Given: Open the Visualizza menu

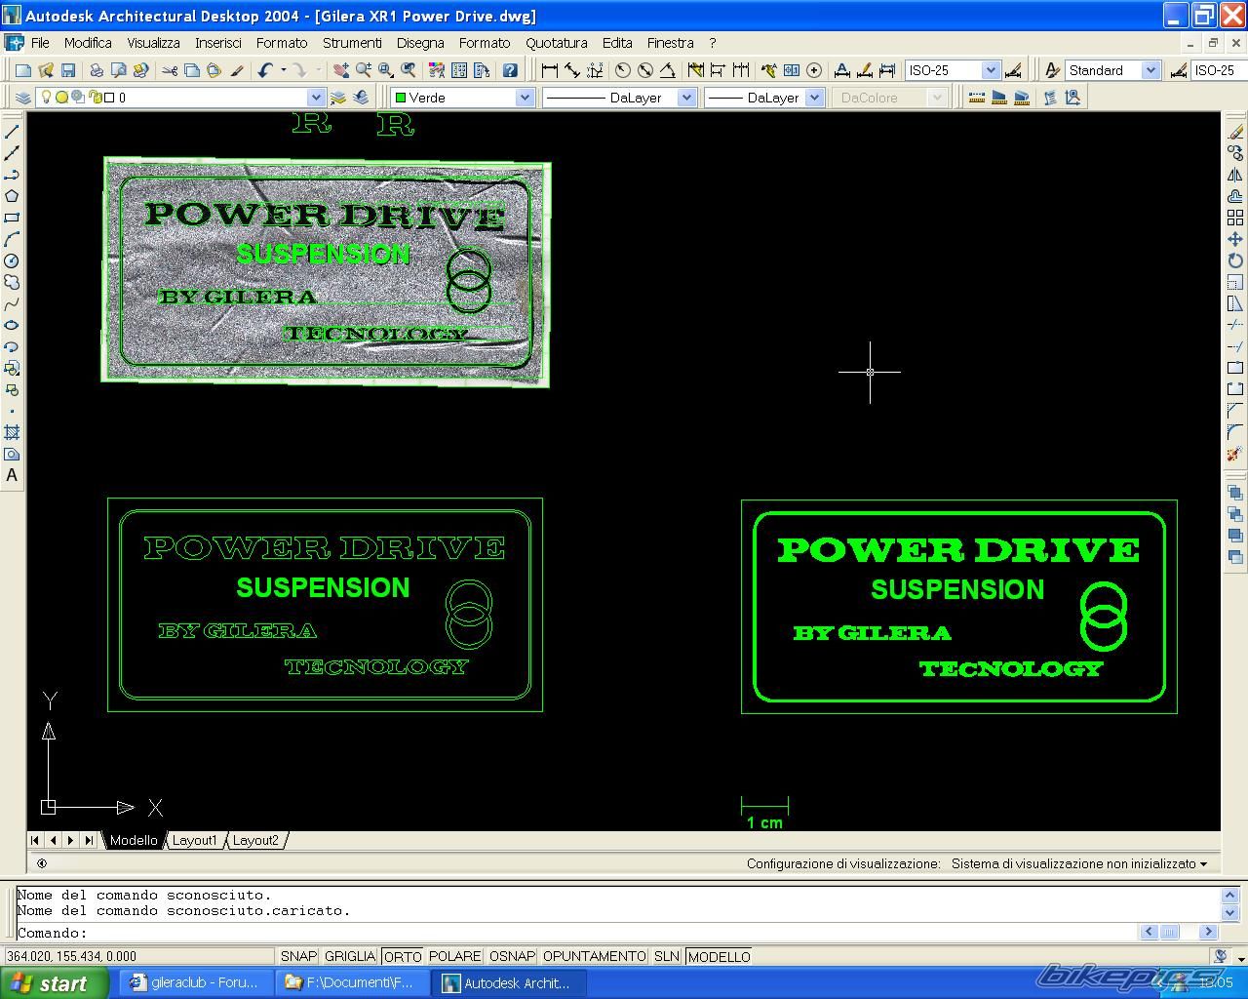Looking at the screenshot, I should point(153,43).
